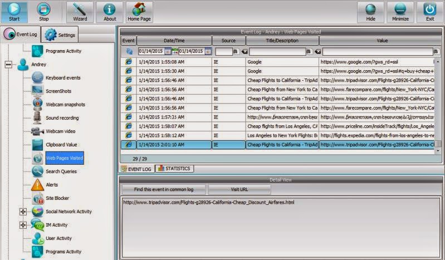
Task: Switch to the Event Log sidebar tab
Action: tap(21, 34)
